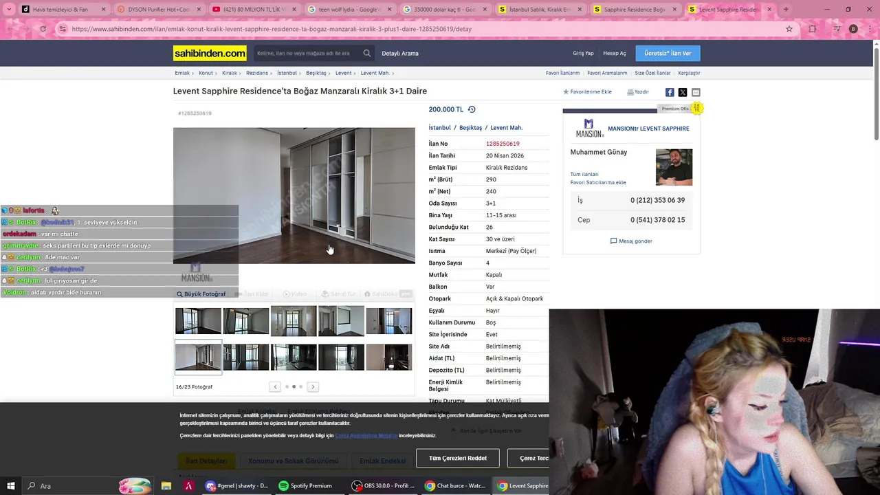Open Favori Aramalarım link
Viewport: 880px width, 495px height.
click(x=607, y=73)
